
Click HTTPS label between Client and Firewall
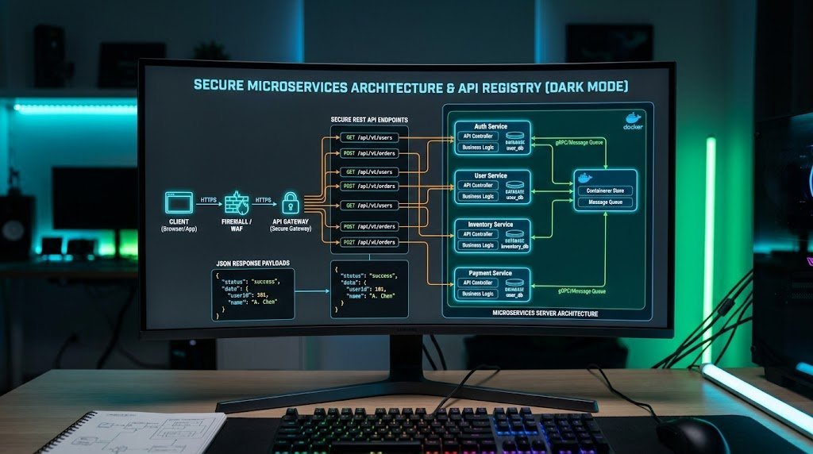coord(209,200)
